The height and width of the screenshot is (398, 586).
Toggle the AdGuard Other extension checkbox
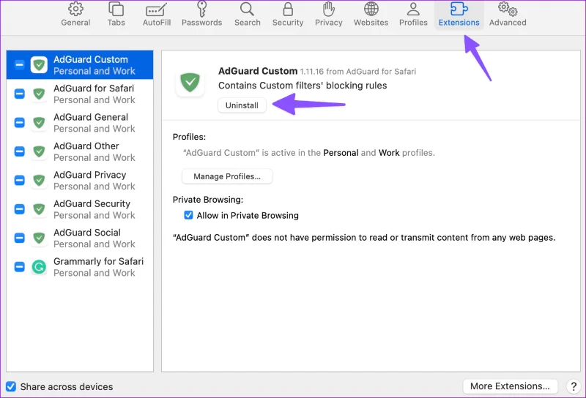[x=20, y=151]
